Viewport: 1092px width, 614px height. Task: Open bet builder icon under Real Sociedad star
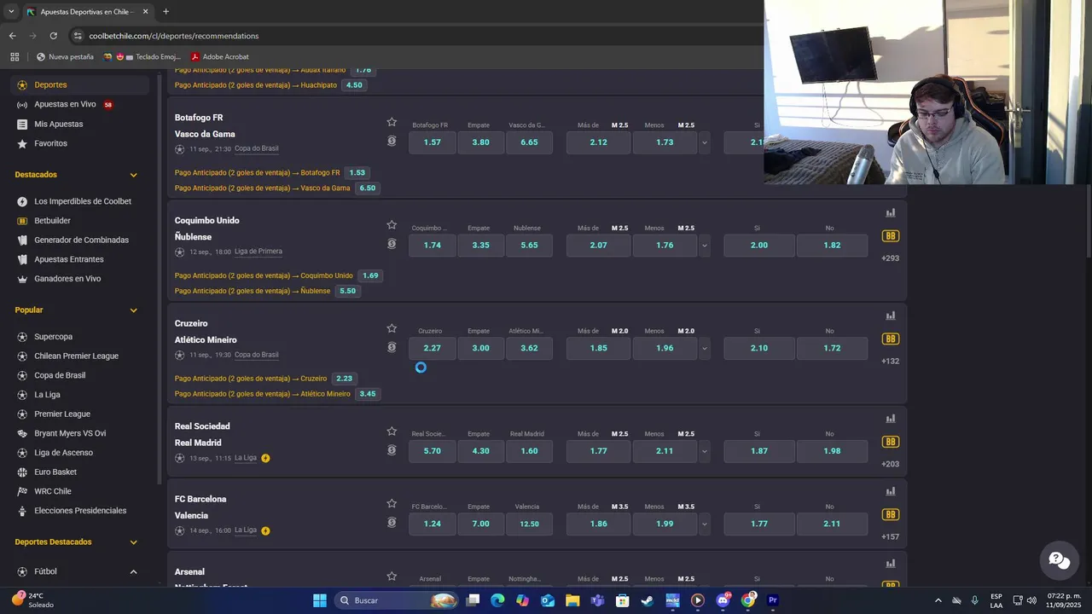click(x=392, y=450)
